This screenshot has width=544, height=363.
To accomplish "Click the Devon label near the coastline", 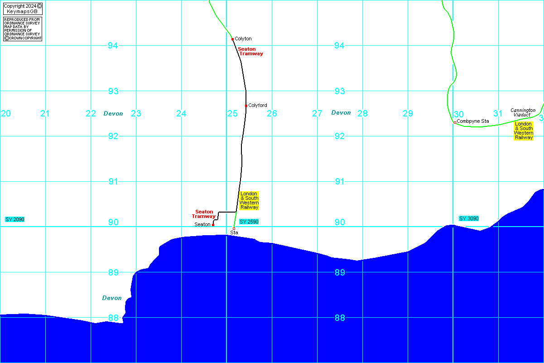I will pos(112,298).
